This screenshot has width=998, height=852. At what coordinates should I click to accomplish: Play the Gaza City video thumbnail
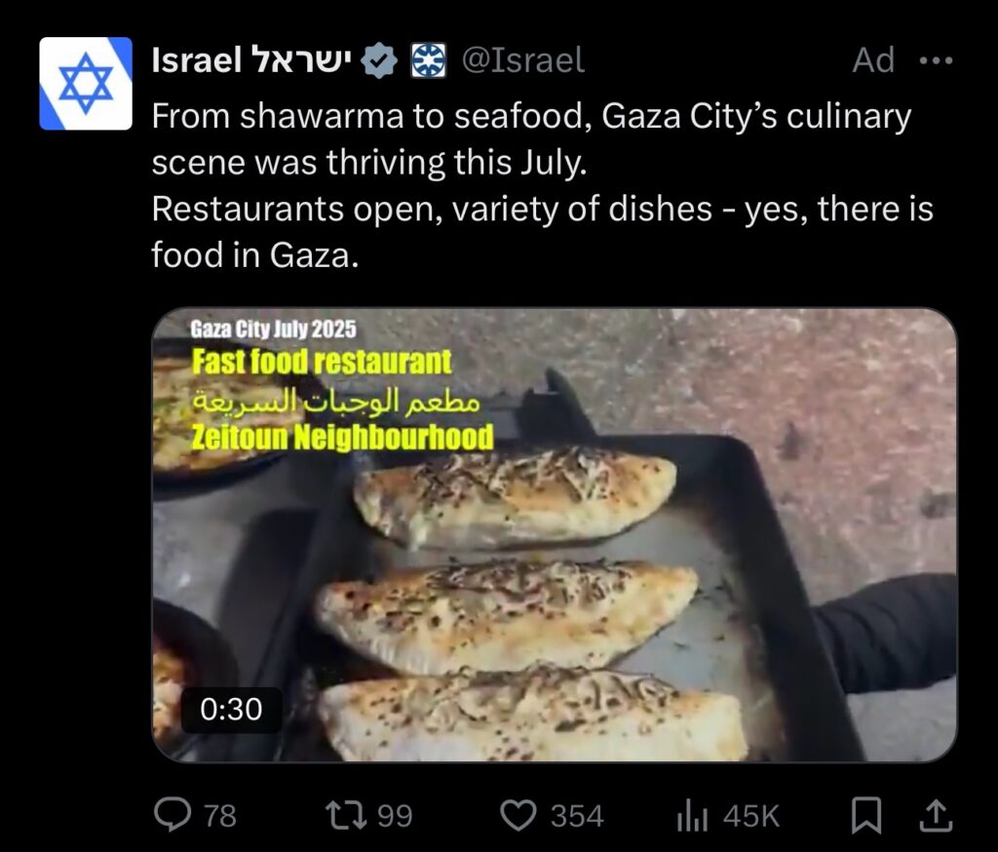[x=555, y=535]
